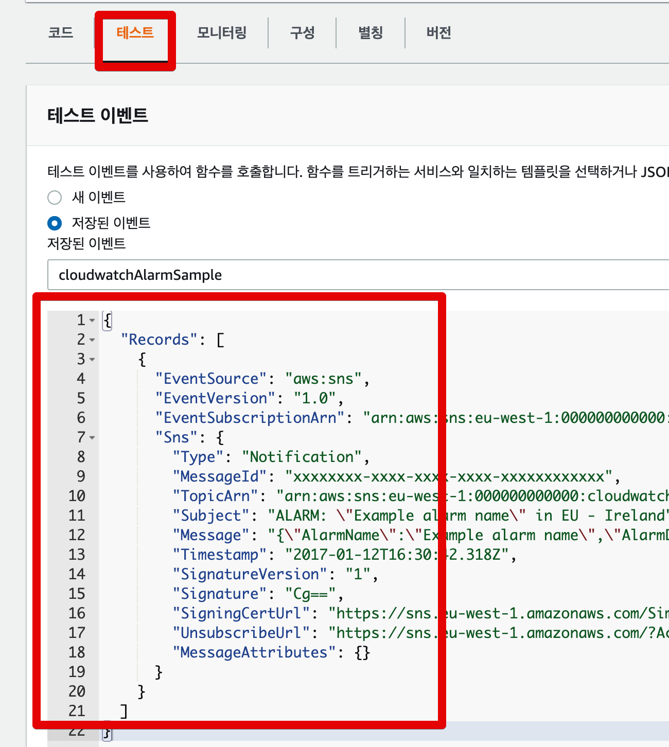Click the "SignatureVersion" key on line 14
The image size is (669, 747).
click(250, 575)
